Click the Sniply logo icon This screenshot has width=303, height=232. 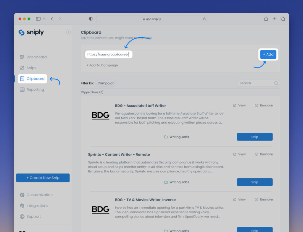point(22,32)
